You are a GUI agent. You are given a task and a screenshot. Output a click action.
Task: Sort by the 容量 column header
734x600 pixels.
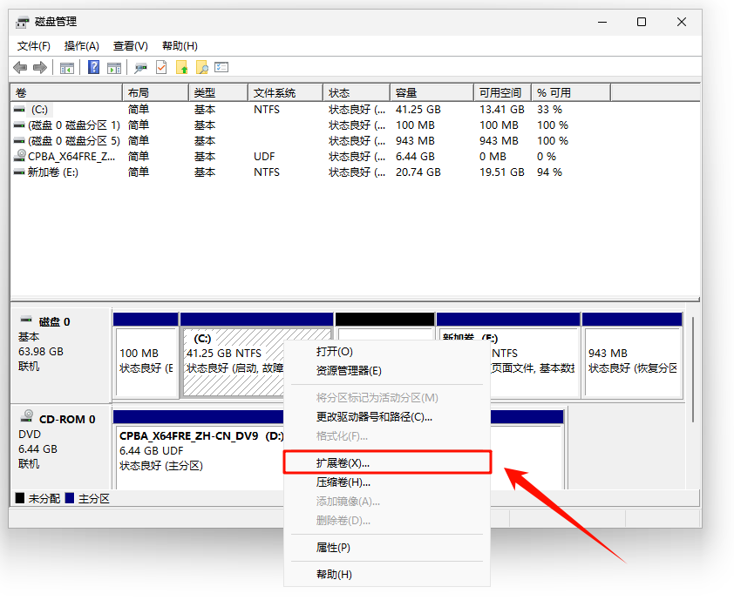[x=406, y=92]
